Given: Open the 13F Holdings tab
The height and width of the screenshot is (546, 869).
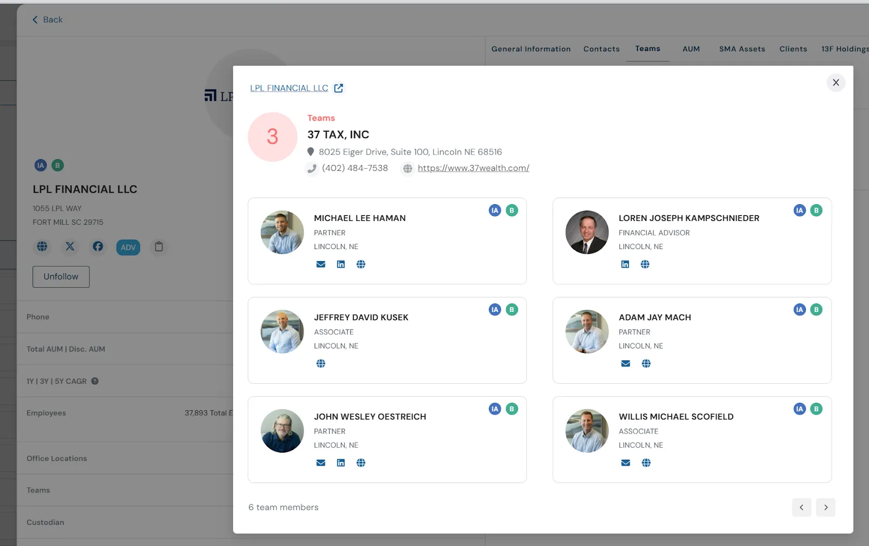Looking at the screenshot, I should pyautogui.click(x=845, y=49).
